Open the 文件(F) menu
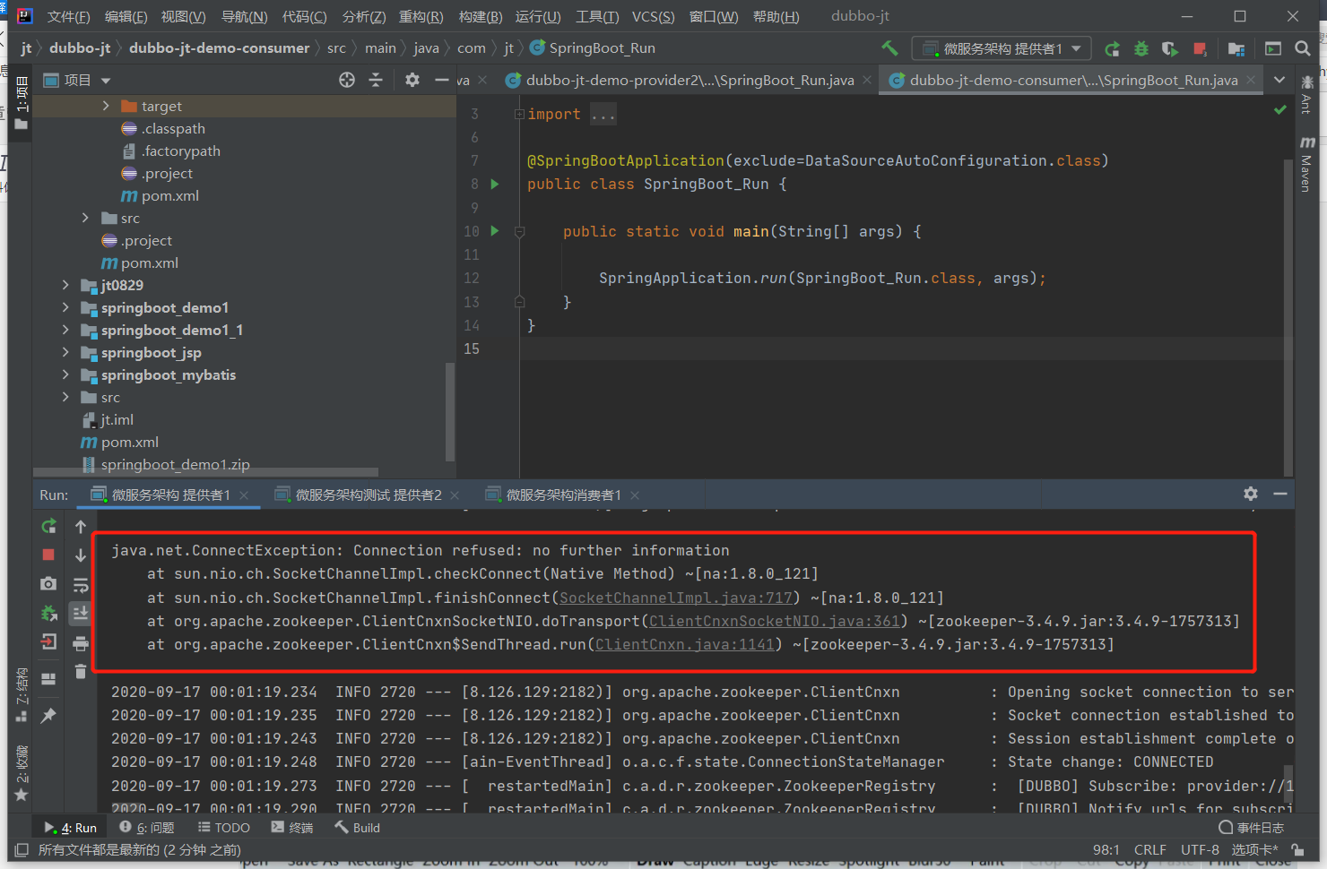This screenshot has width=1327, height=869. pos(68,16)
